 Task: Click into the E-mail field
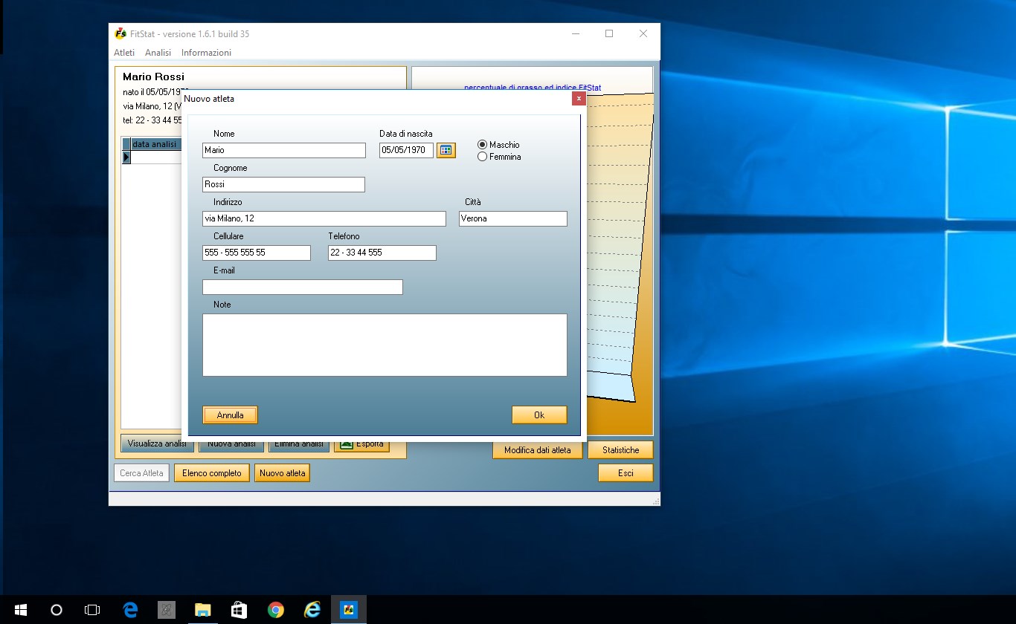(x=302, y=287)
